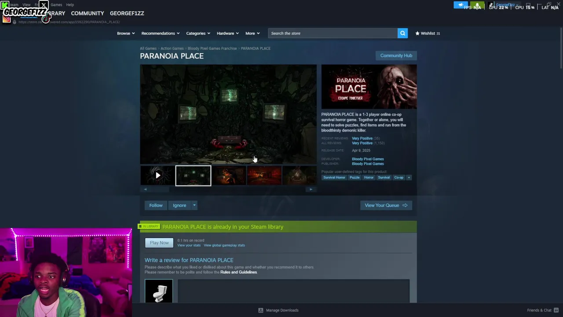Open the COMMUNITY tab

point(88,13)
